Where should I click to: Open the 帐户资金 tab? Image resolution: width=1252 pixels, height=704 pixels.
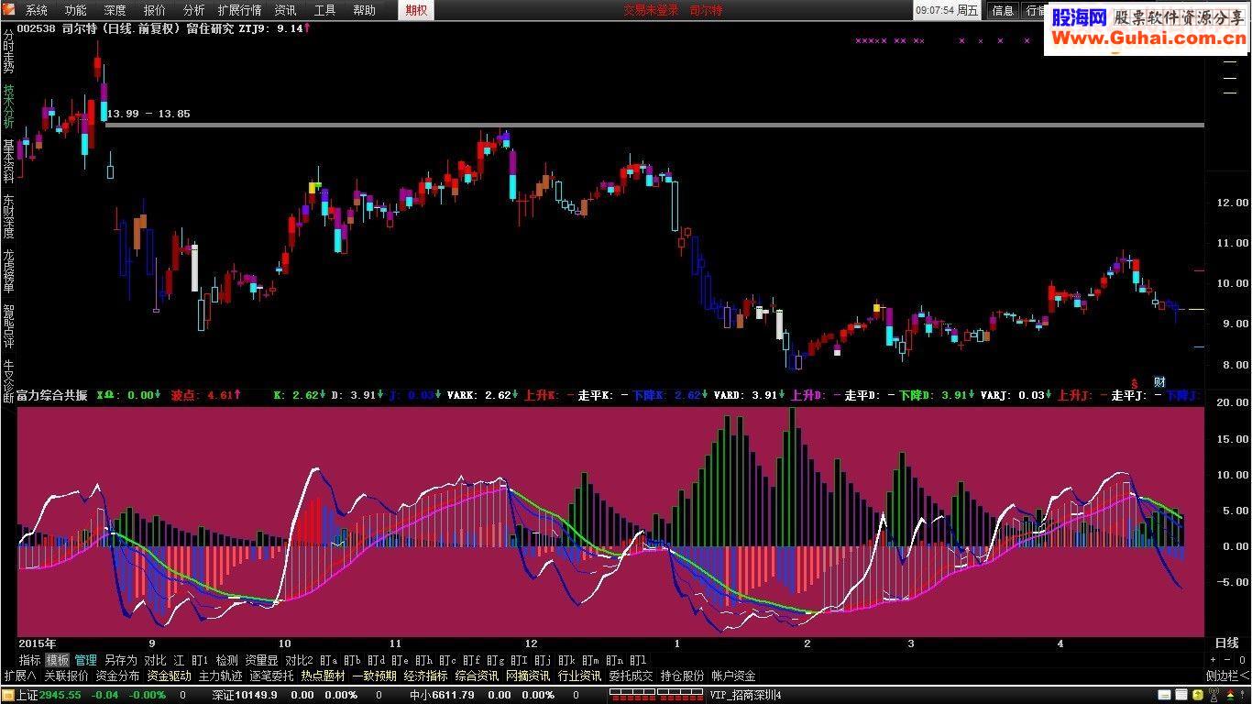tap(733, 676)
